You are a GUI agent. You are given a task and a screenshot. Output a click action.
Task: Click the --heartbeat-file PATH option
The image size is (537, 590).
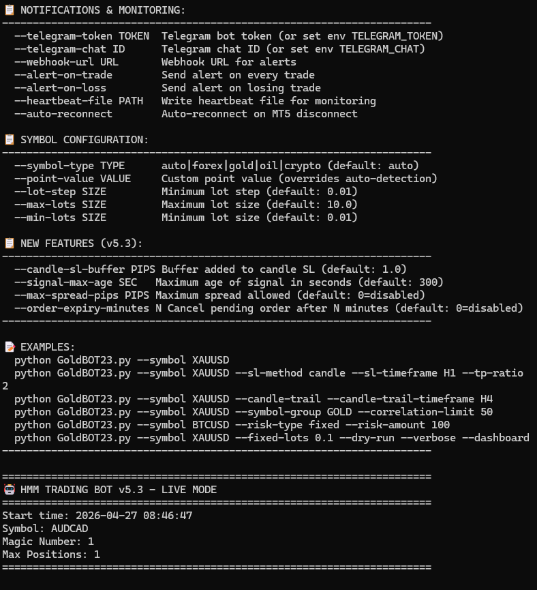[x=78, y=100]
